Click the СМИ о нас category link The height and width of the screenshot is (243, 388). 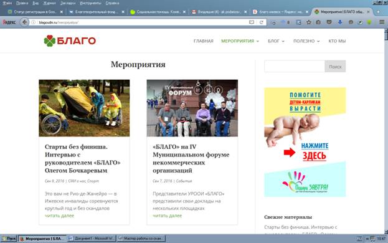pos(77,181)
